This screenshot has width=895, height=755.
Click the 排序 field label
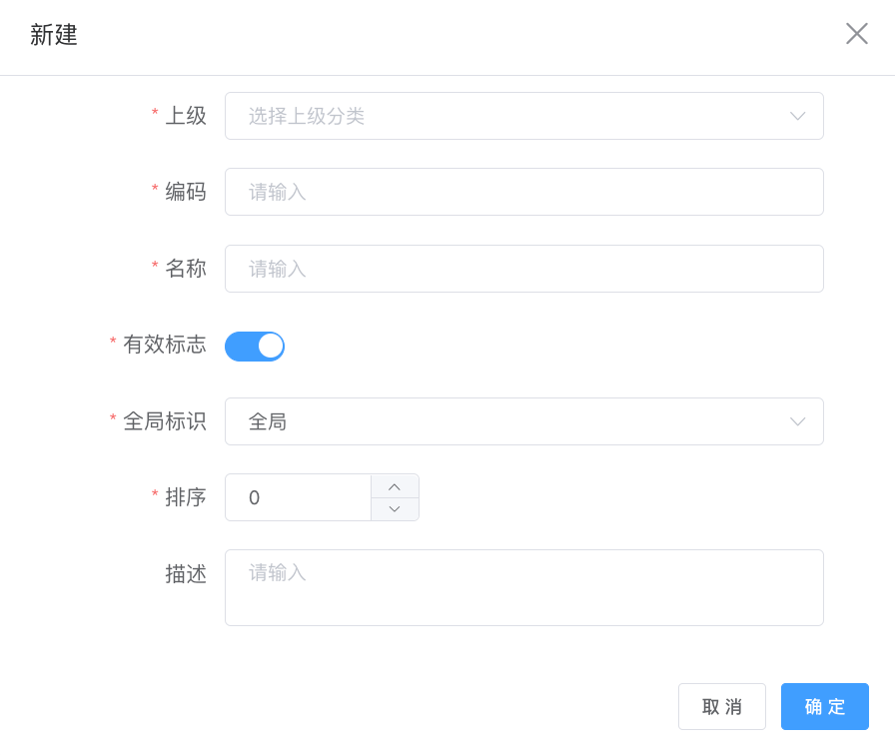point(185,497)
